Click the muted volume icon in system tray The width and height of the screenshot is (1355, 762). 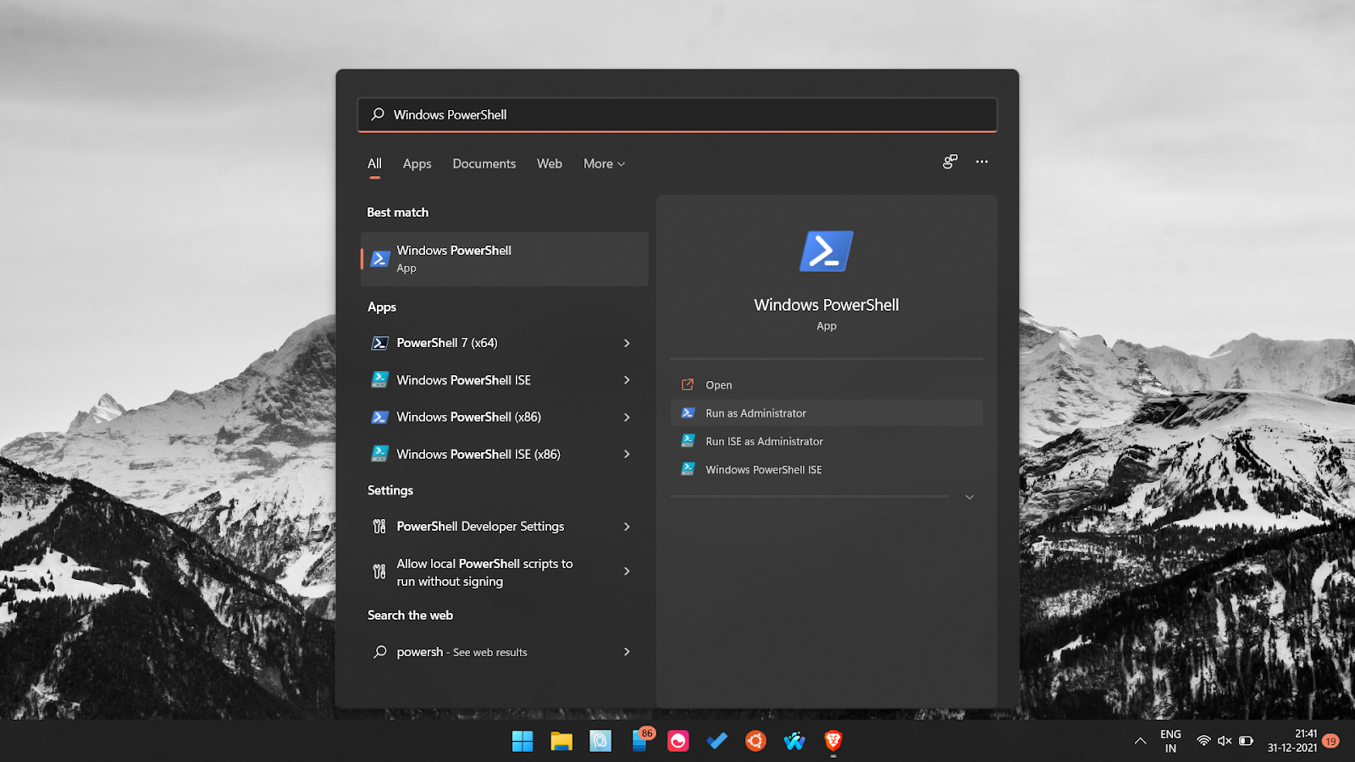click(1225, 741)
